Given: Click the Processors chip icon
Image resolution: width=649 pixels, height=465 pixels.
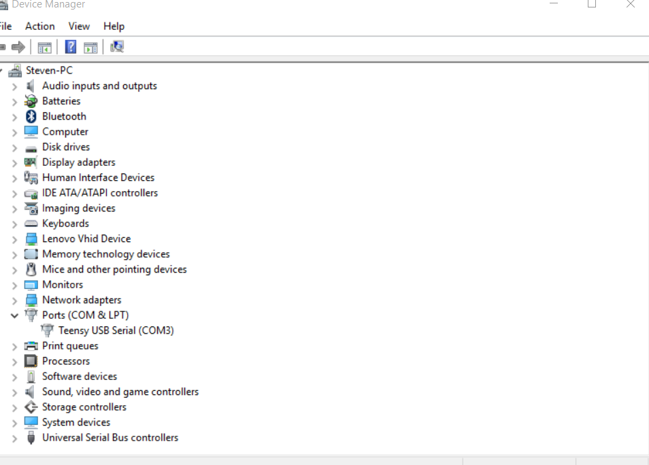Looking at the screenshot, I should [x=31, y=361].
